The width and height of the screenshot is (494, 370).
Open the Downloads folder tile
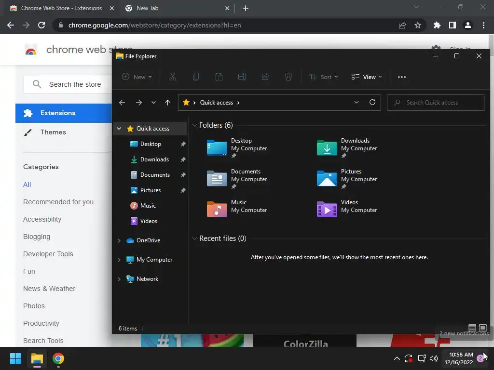tap(347, 148)
